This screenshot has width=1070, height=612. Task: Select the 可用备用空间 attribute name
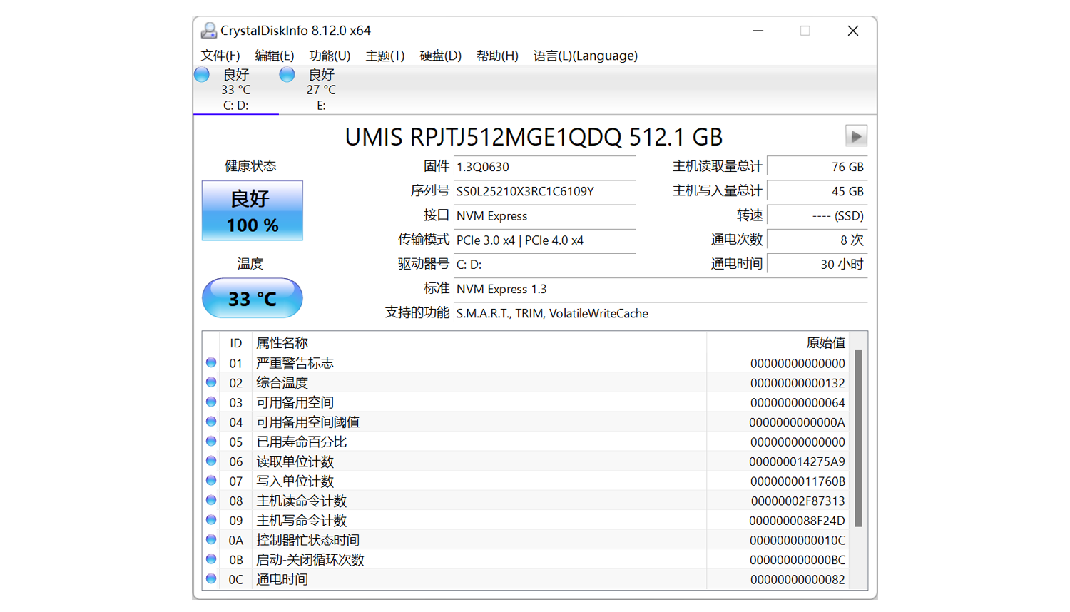tap(295, 402)
